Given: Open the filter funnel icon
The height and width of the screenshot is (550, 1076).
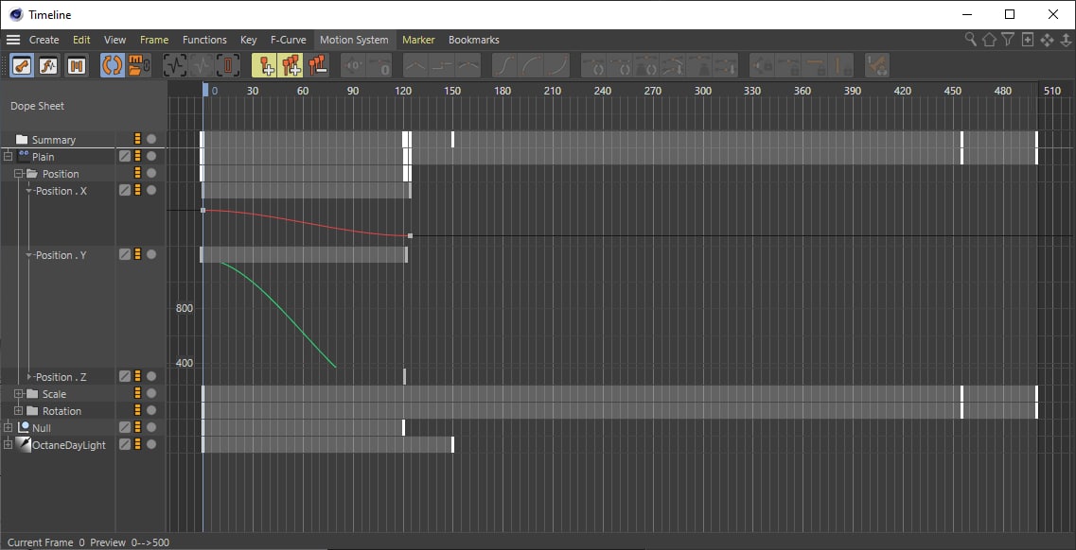Looking at the screenshot, I should point(1007,40).
